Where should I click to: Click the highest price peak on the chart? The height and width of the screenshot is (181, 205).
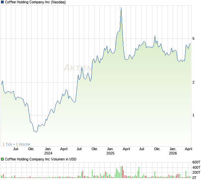click(x=121, y=8)
